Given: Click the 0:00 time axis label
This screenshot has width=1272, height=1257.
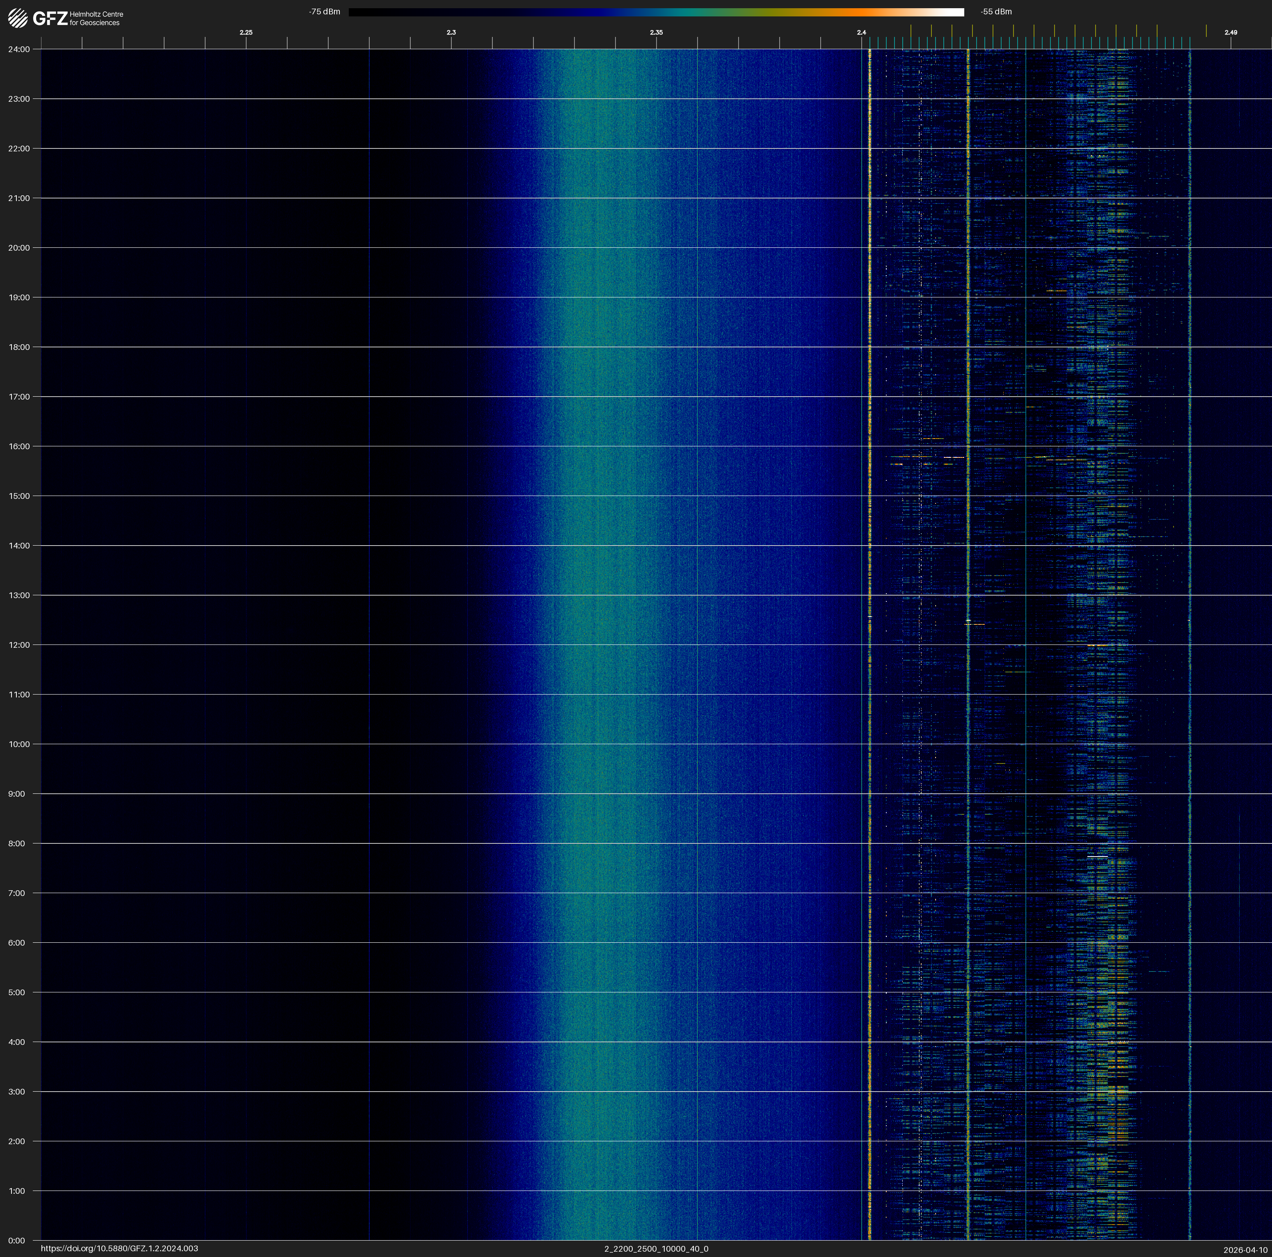Looking at the screenshot, I should (x=17, y=1241).
